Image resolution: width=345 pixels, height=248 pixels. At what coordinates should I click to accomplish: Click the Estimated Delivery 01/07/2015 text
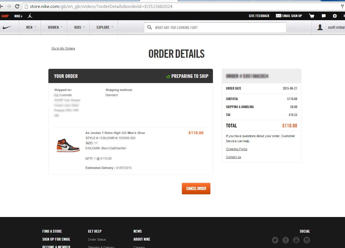[x=108, y=168]
